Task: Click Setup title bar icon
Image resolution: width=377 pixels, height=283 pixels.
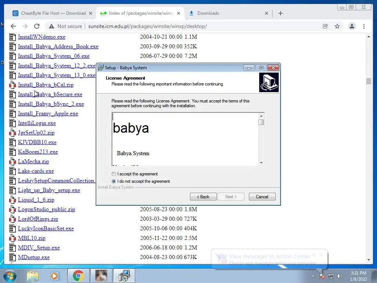Action: 101,68
